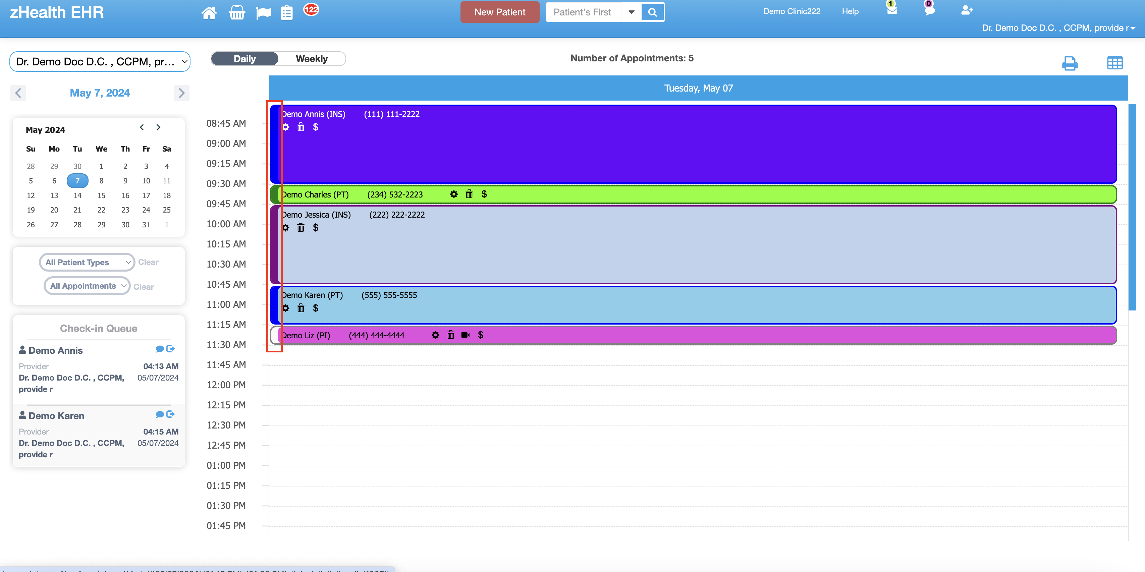Click the New Patient button

pyautogui.click(x=499, y=12)
